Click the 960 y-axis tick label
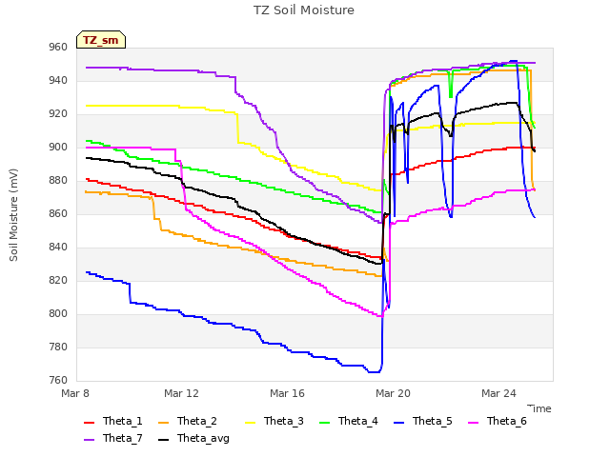 (x=58, y=48)
